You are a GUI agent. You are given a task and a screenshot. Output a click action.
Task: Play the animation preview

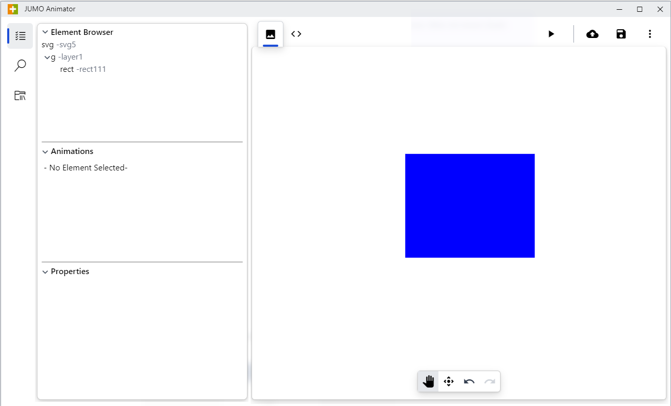[551, 34]
